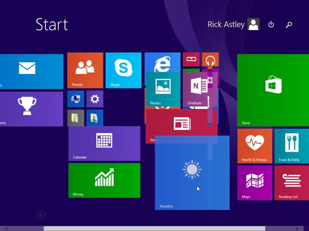
Task: Open the Health & Fitness tile
Action: pyautogui.click(x=255, y=146)
